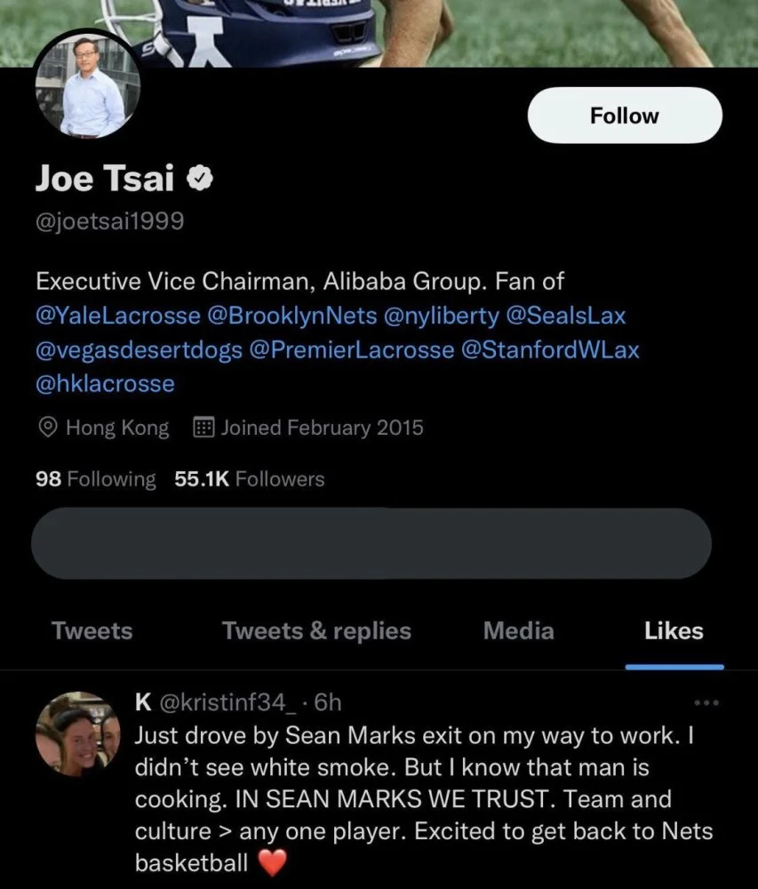Select the Media tab
Image resolution: width=758 pixels, height=889 pixels.
[518, 631]
